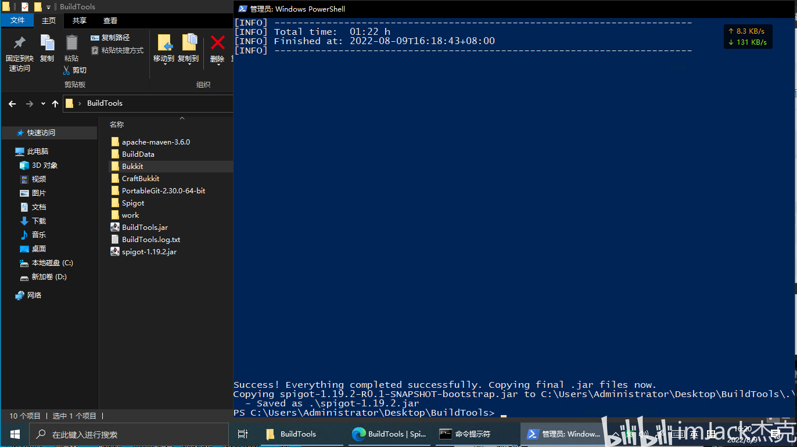This screenshot has height=447, width=797.
Task: Click the Properties icon in the title bar
Action: point(25,7)
